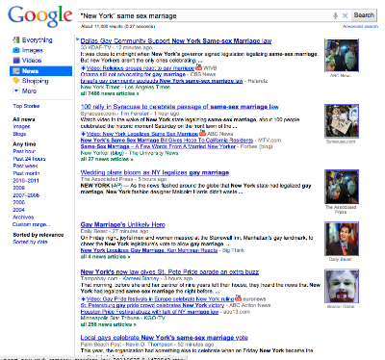Open news Archives filter

tap(23, 217)
